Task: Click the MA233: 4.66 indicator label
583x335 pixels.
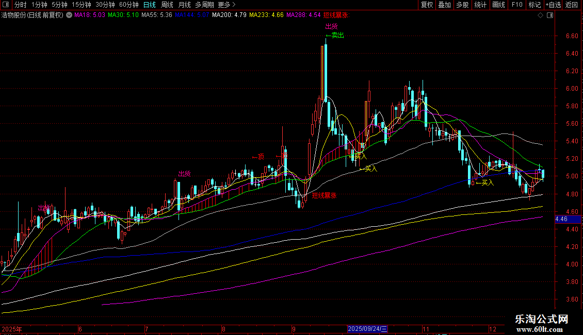Action: coord(266,15)
